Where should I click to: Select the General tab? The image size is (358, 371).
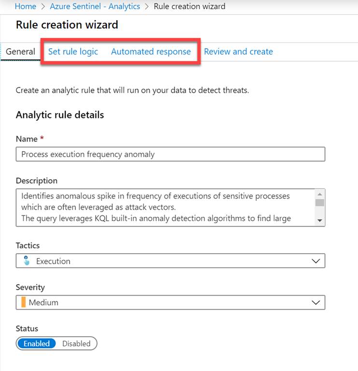20,52
